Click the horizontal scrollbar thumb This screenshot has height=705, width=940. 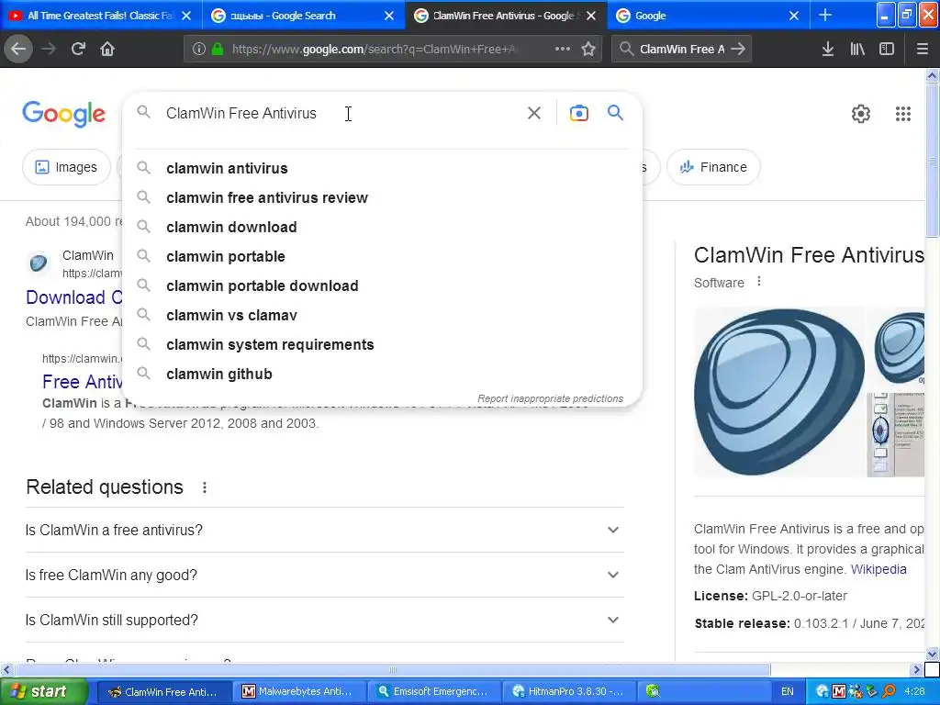point(392,669)
